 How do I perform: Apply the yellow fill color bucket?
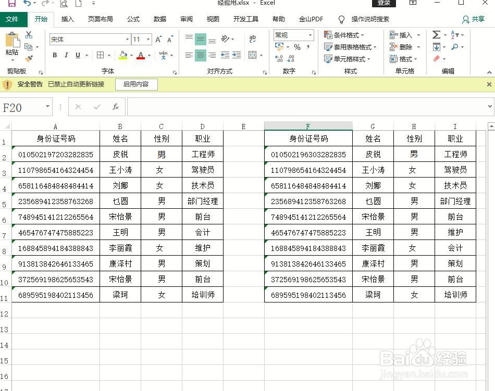click(123, 55)
